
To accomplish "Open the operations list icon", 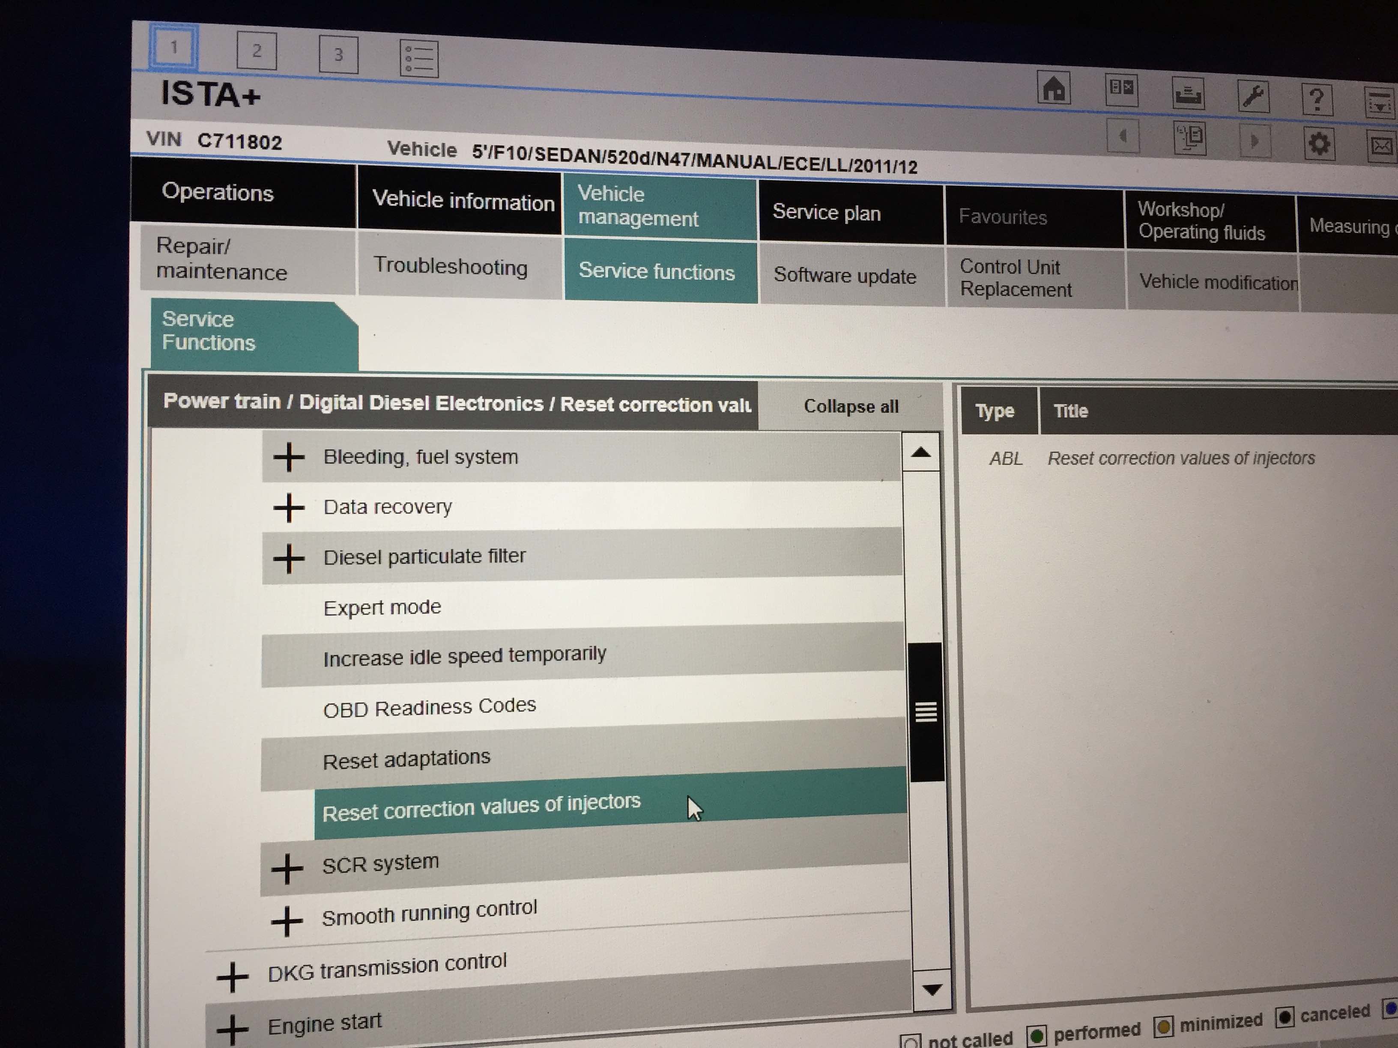I will click(x=419, y=58).
